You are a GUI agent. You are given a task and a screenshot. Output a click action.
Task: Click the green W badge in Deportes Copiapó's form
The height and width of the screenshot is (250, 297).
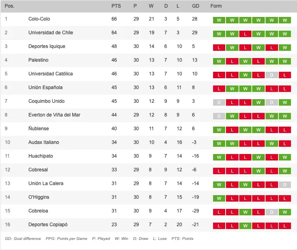[245, 226]
